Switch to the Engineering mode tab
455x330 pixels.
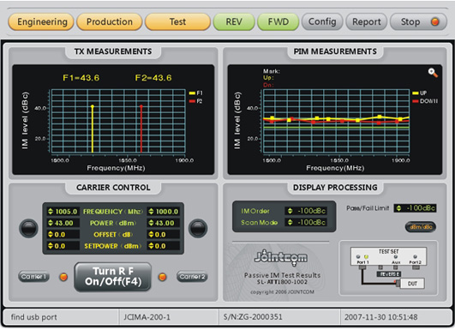[x=41, y=21]
